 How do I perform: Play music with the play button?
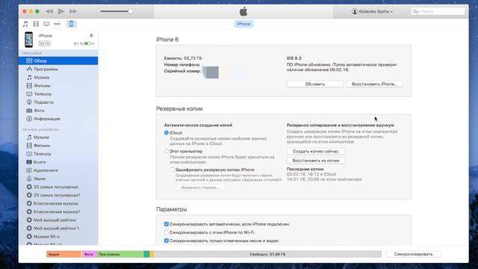[x=61, y=11]
